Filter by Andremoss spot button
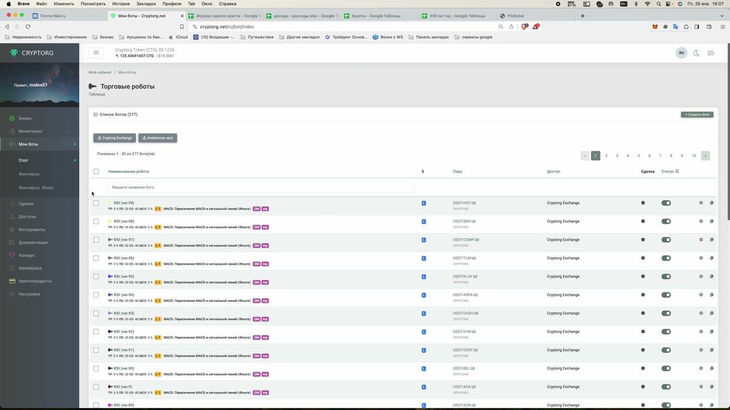Screen dimensions: 730x410 [157, 138]
